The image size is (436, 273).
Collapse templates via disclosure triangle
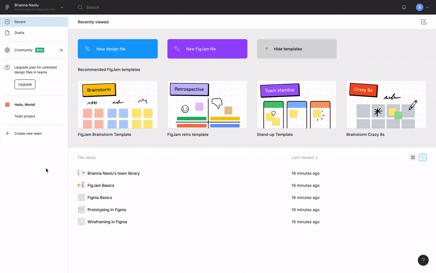tap(267, 49)
